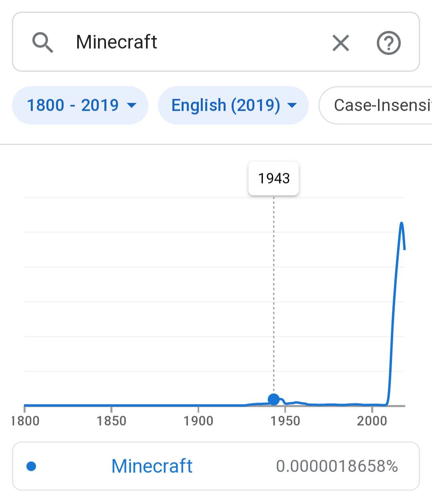The height and width of the screenshot is (501, 432).
Task: Click the 1943 data point on the graph
Action: click(274, 399)
